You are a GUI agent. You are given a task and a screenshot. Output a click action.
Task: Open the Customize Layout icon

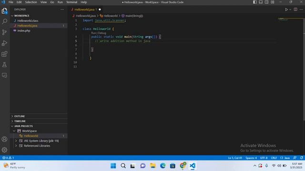(273, 2)
